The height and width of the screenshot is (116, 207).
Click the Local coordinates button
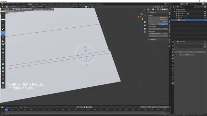pos(163,24)
